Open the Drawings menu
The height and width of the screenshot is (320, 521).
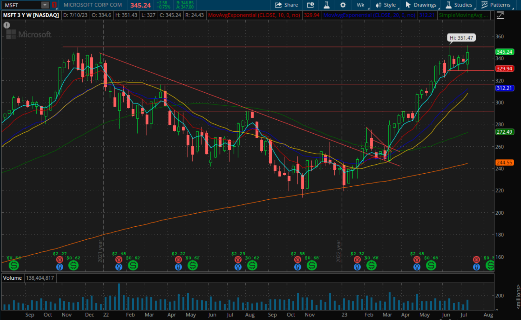pyautogui.click(x=421, y=5)
